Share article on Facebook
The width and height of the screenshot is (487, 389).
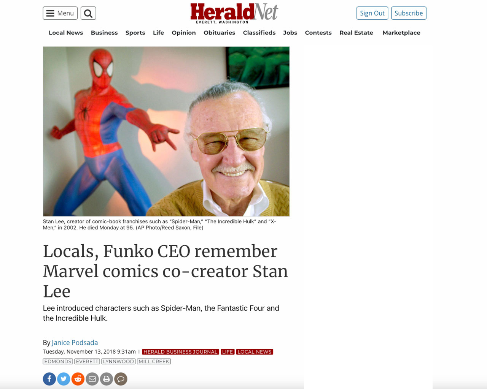pyautogui.click(x=49, y=379)
